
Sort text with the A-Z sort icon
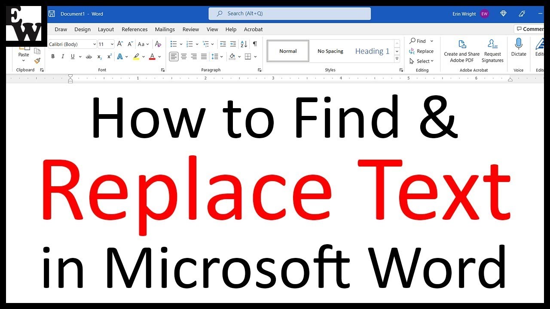click(x=244, y=44)
